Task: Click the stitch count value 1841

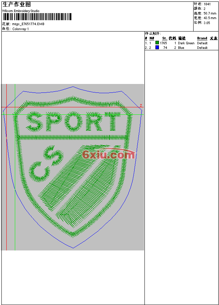Action: click(x=207, y=4)
